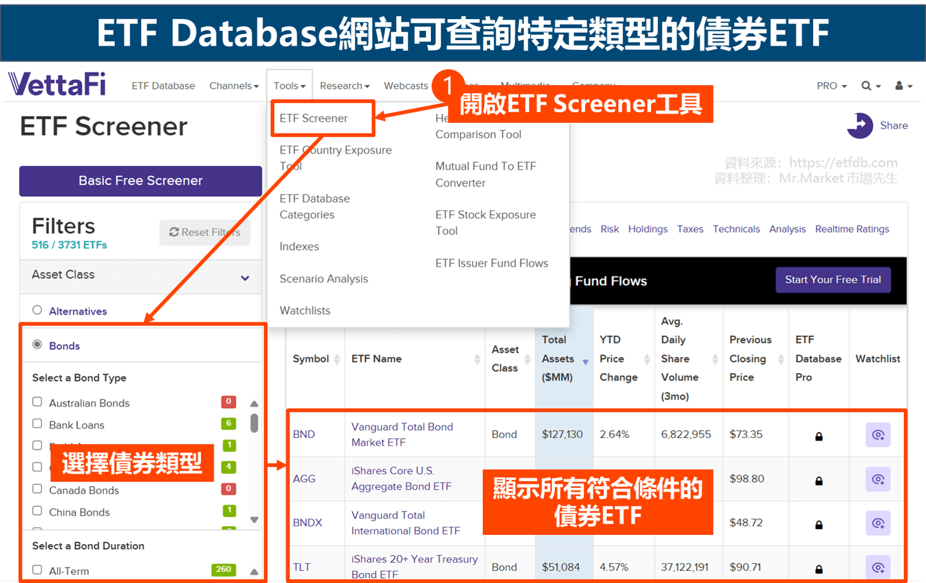
Task: Sort by Previous Closing Price arrows
Action: pyautogui.click(x=781, y=359)
